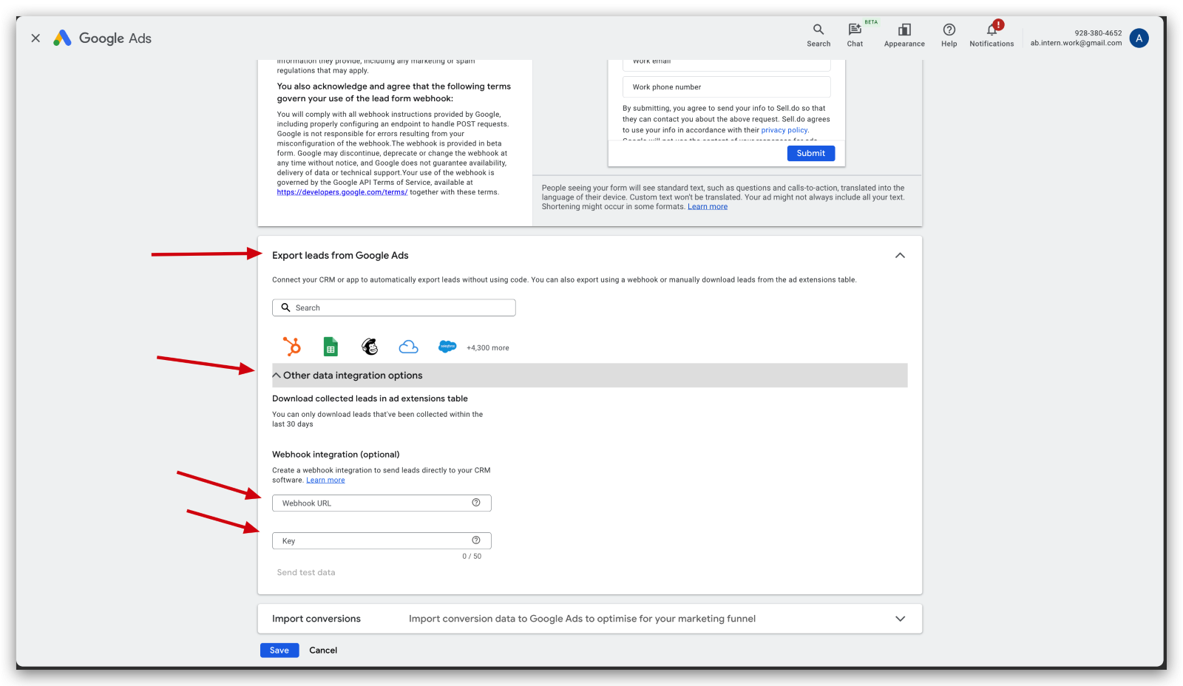This screenshot has width=1183, height=686.
Task: Open Learn more link for webhook integration
Action: coord(325,480)
